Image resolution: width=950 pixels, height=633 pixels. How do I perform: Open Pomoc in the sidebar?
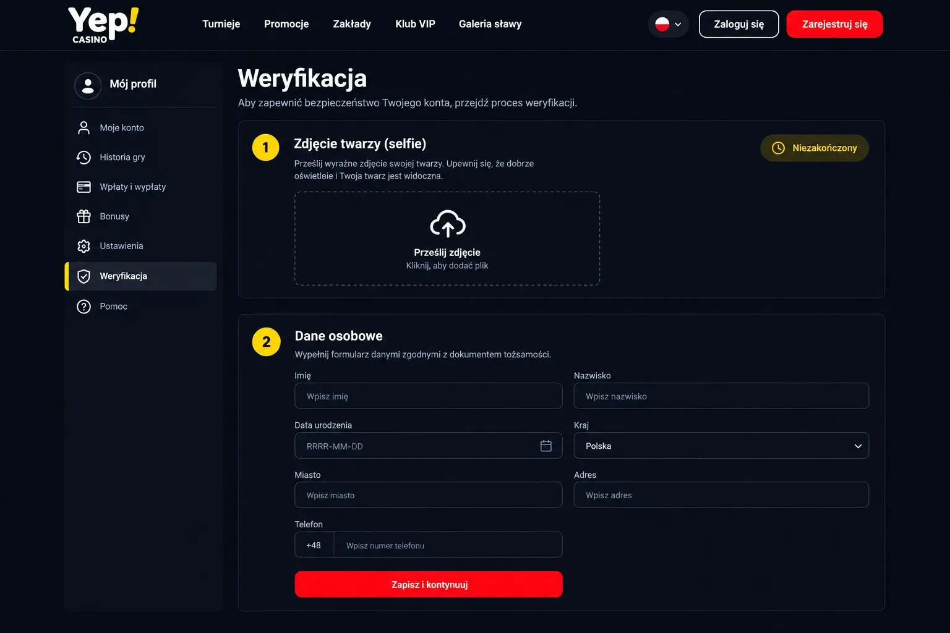[x=141, y=307]
